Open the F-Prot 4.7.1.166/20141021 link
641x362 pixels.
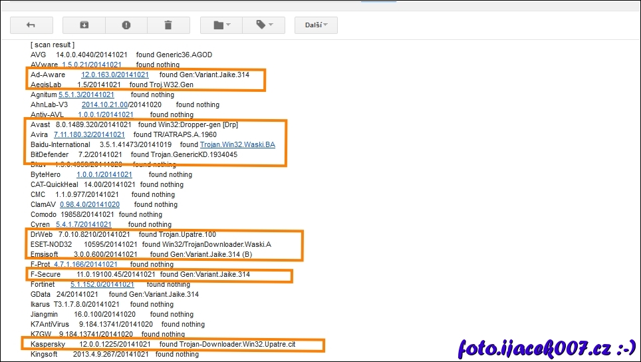point(87,264)
